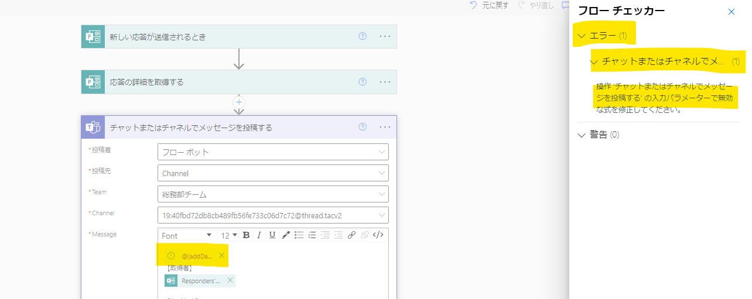Close the フロー チェッカー panel

click(732, 12)
